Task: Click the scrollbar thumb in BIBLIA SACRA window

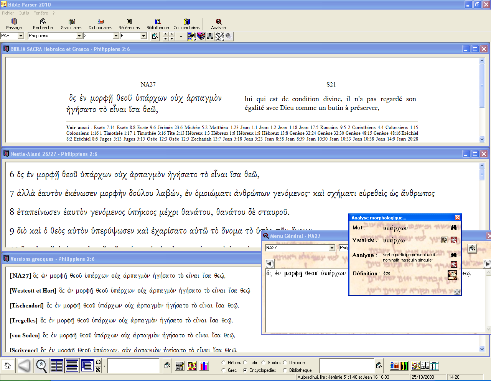Action: tap(482, 85)
